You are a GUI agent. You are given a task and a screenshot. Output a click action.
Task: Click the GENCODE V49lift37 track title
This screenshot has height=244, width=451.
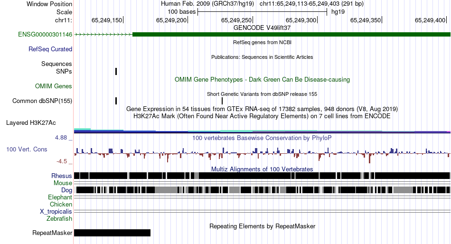(x=262, y=28)
